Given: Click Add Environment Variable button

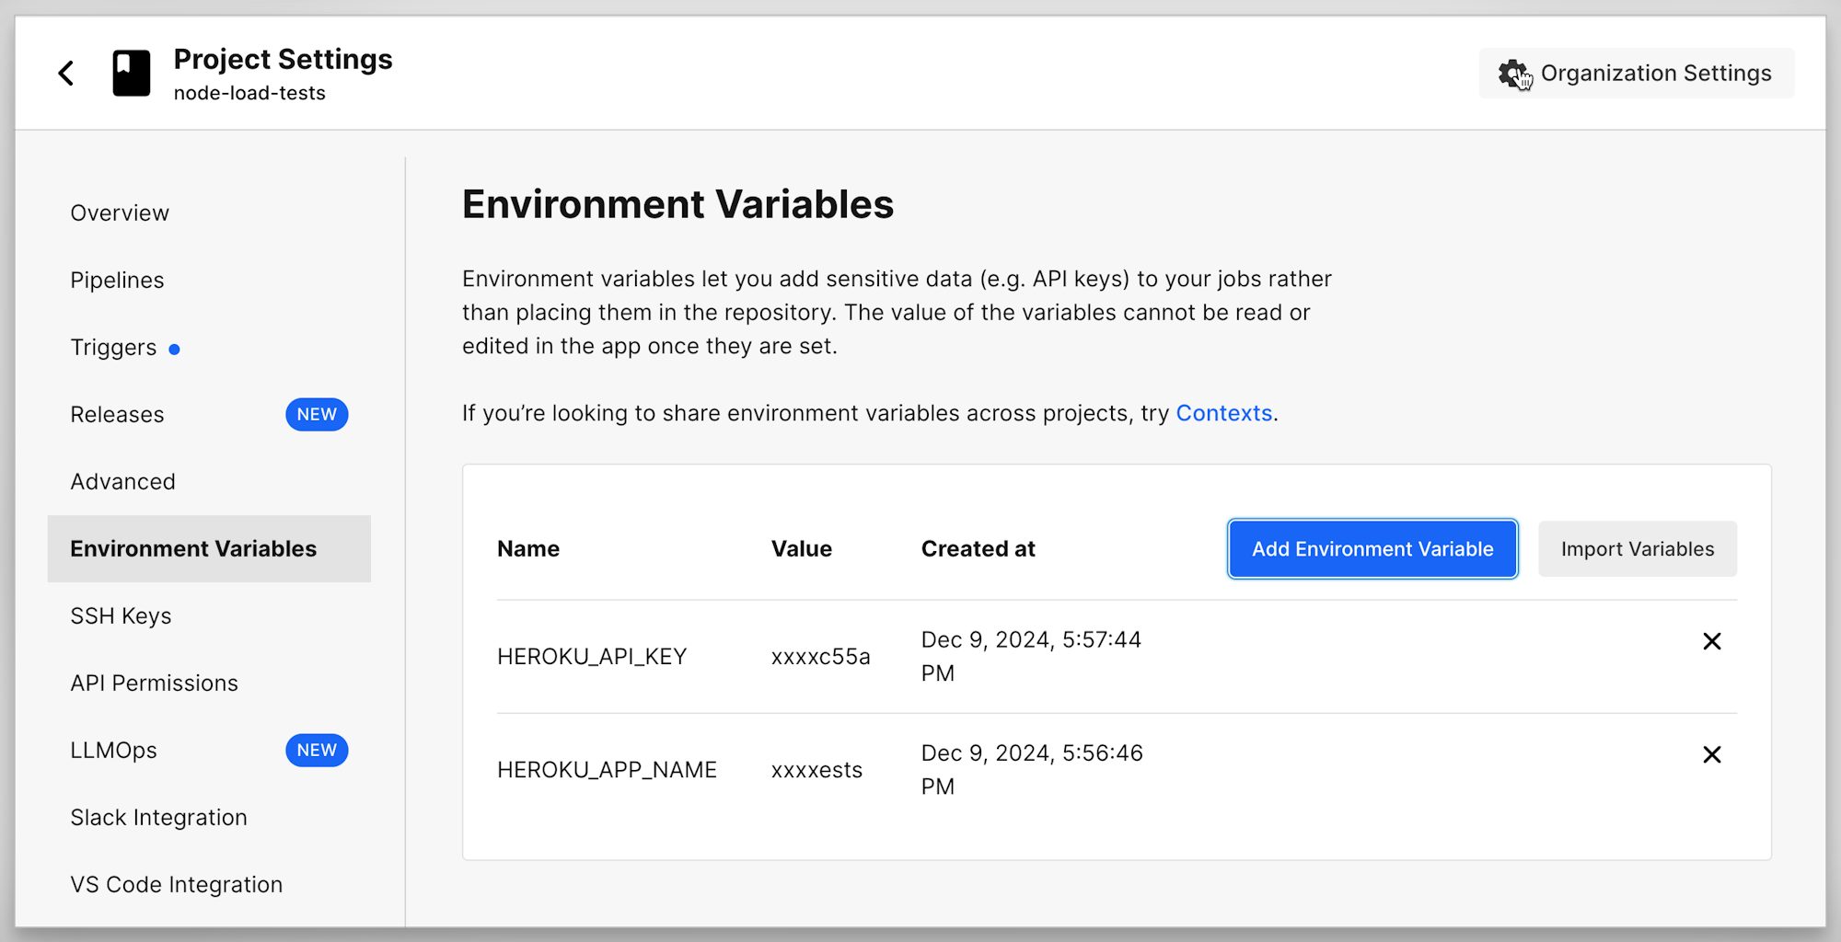Looking at the screenshot, I should click(x=1372, y=549).
